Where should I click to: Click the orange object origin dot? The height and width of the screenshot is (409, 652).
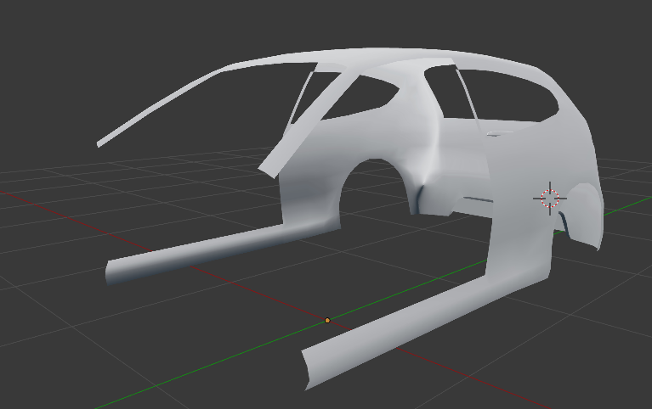(x=327, y=320)
